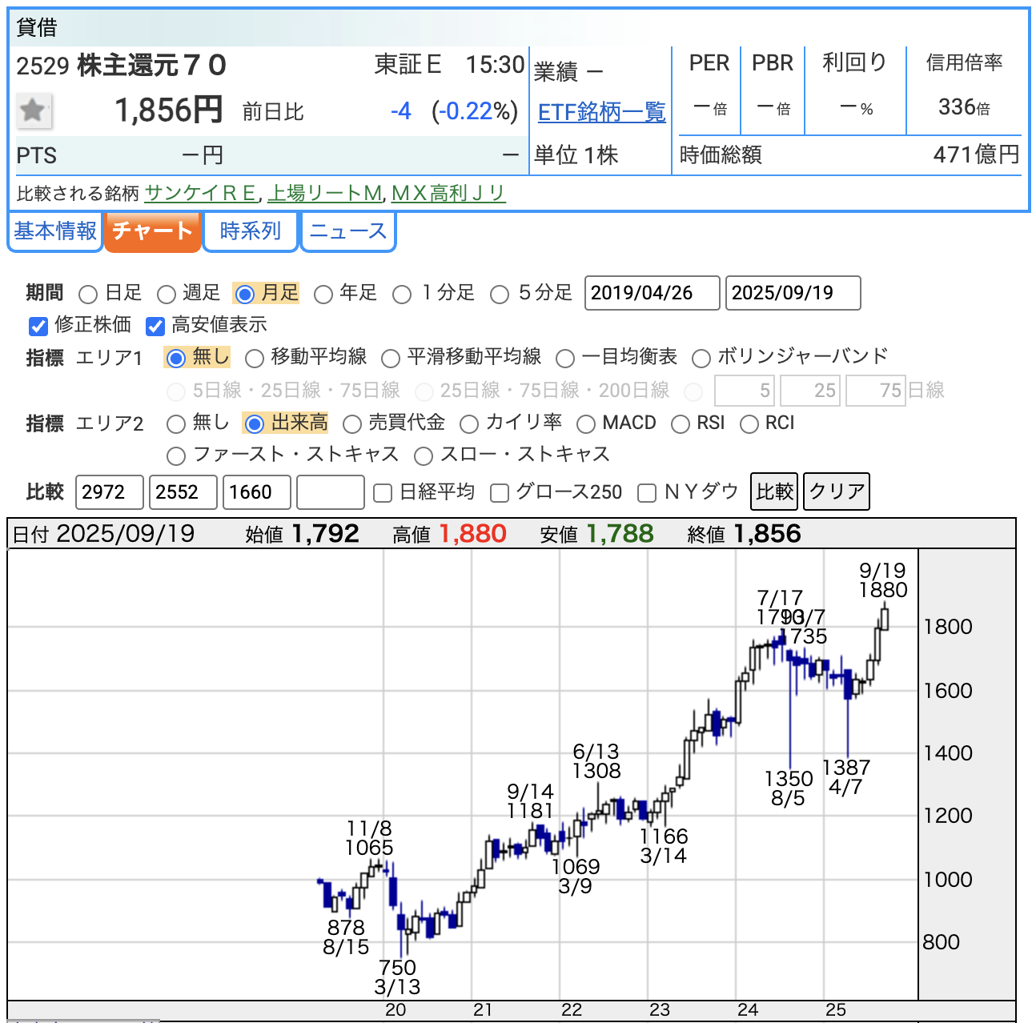Click the latest 9/19 candlestick on chart
The width and height of the screenshot is (1036, 1023).
coord(885,618)
